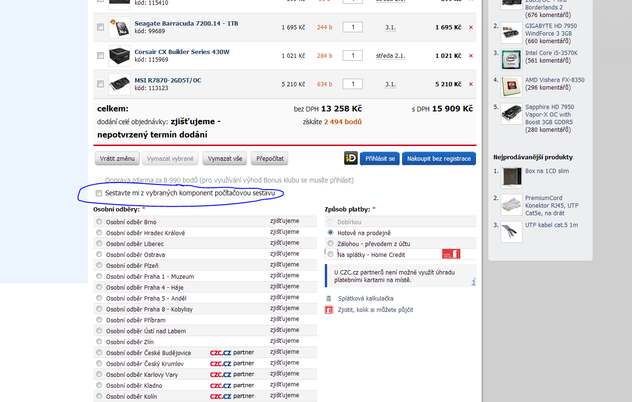Open 'Zjistit, kolik si můžete půjčit' link
Image resolution: width=632 pixels, height=402 pixels.
tap(376, 310)
